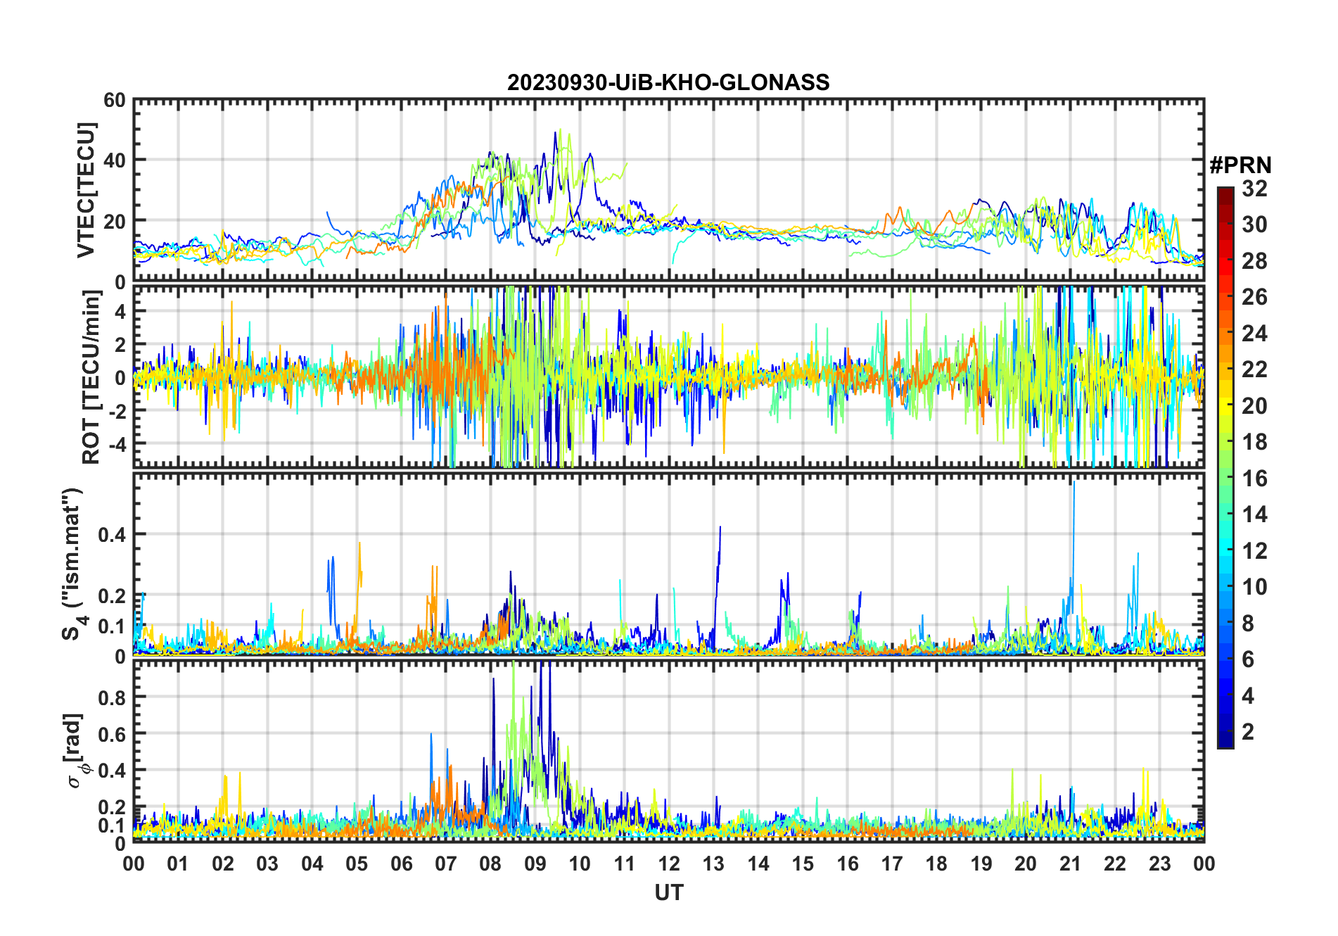This screenshot has width=1338, height=936.
Task: Click the S4 y-axis label
Action: [72, 564]
